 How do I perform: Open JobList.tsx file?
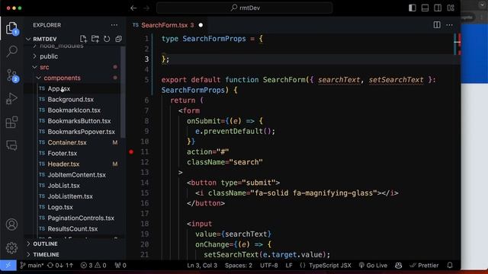64,186
